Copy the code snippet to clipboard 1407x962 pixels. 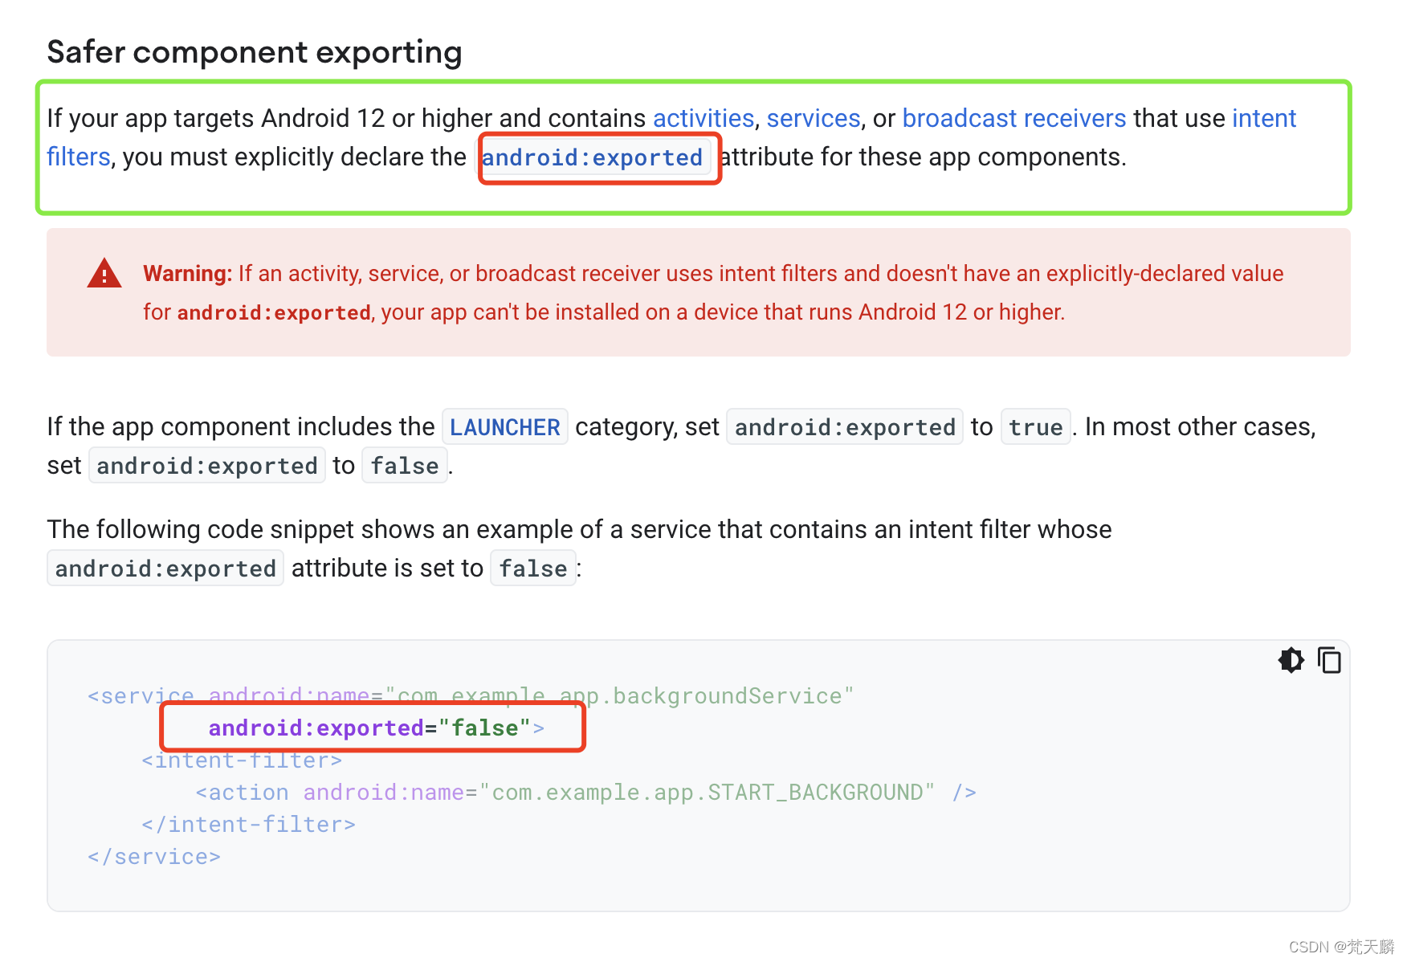coord(1329,660)
